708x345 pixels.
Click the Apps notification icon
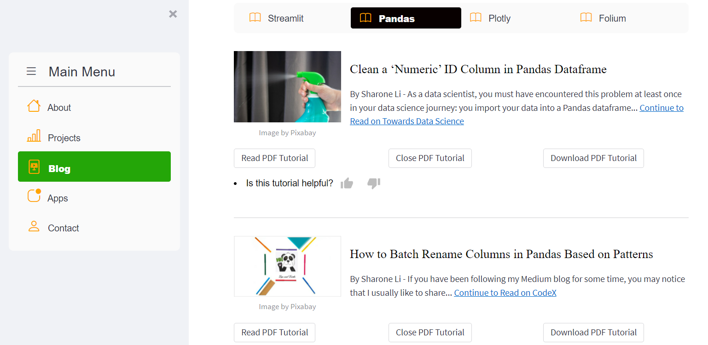(34, 196)
